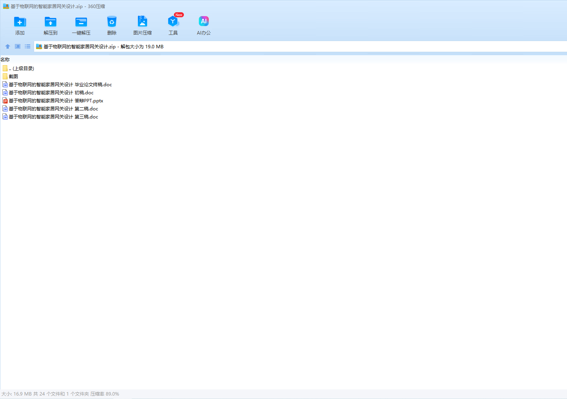Select file name 初稿.doc
Viewport: 567px width, 399px height.
pyautogui.click(x=51, y=92)
